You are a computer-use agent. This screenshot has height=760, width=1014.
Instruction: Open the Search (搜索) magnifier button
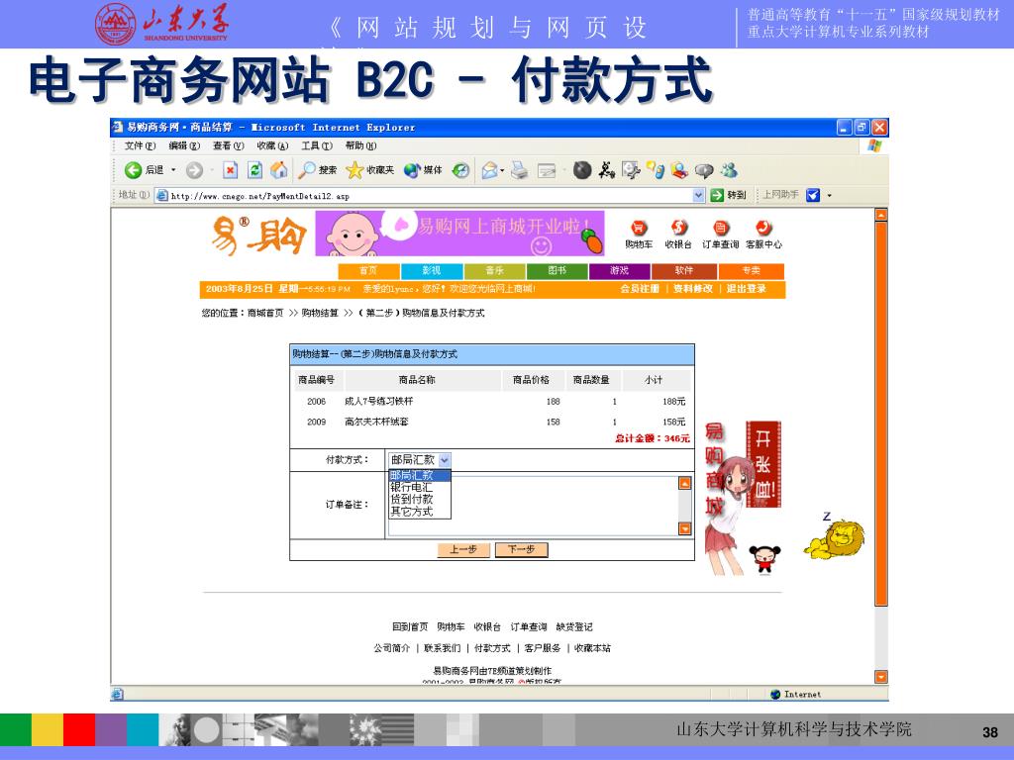[x=318, y=170]
